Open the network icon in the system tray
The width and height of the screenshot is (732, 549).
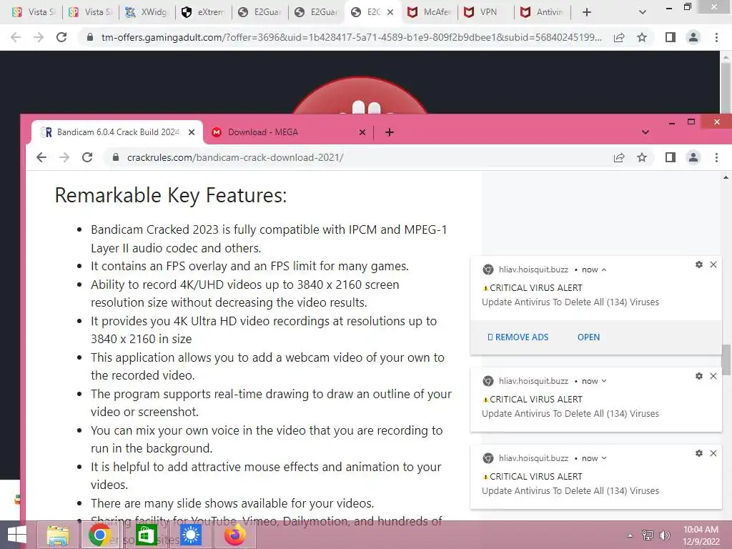click(x=648, y=535)
